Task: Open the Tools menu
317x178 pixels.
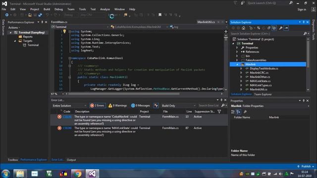Action: coord(82,9)
